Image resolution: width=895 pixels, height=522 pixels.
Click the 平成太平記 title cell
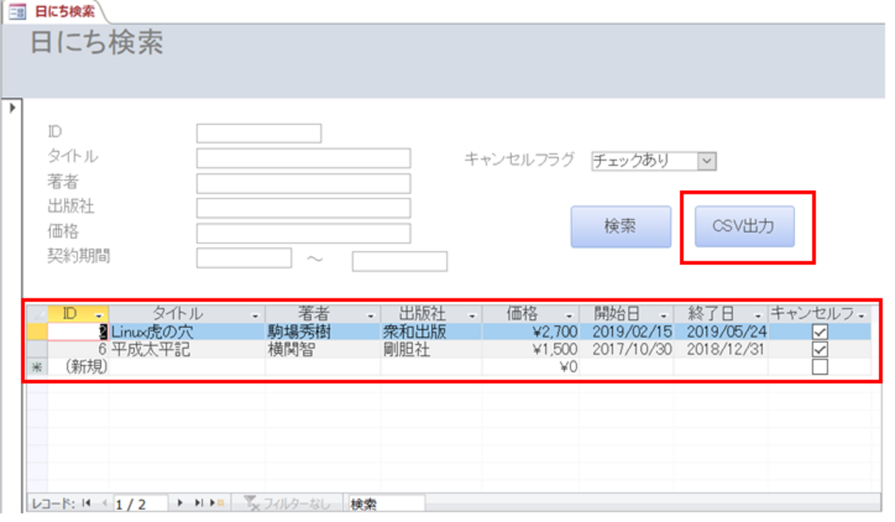(187, 349)
